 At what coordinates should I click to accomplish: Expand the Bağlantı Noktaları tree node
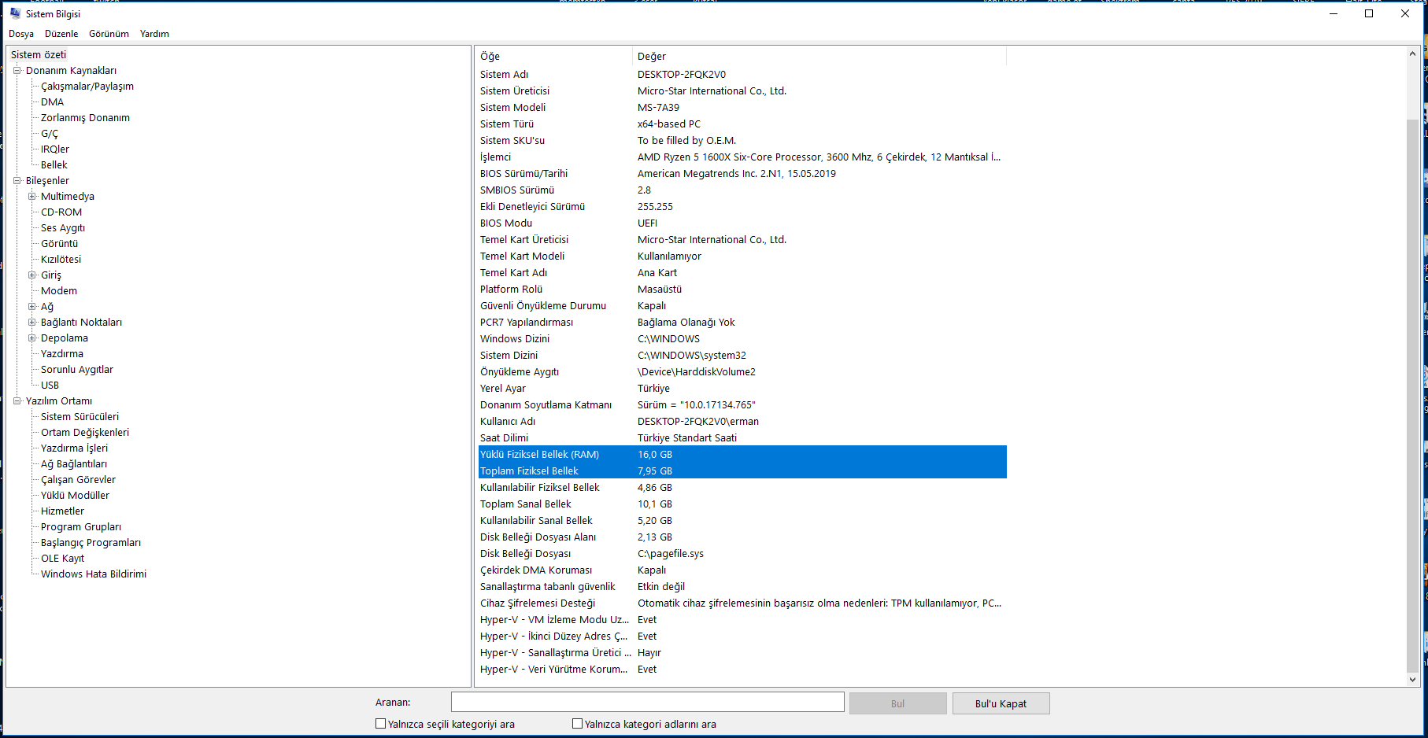(32, 323)
